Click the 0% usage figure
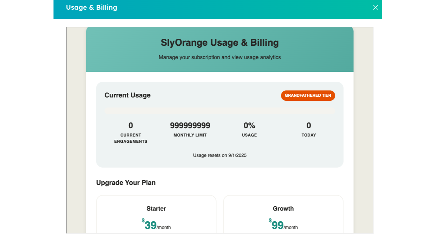 249,126
